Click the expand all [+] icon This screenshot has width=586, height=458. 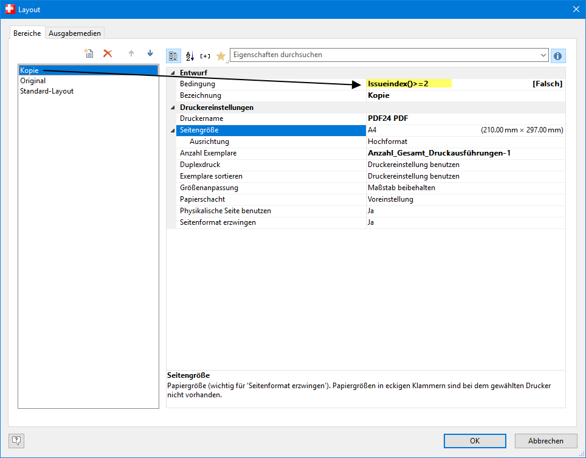205,56
